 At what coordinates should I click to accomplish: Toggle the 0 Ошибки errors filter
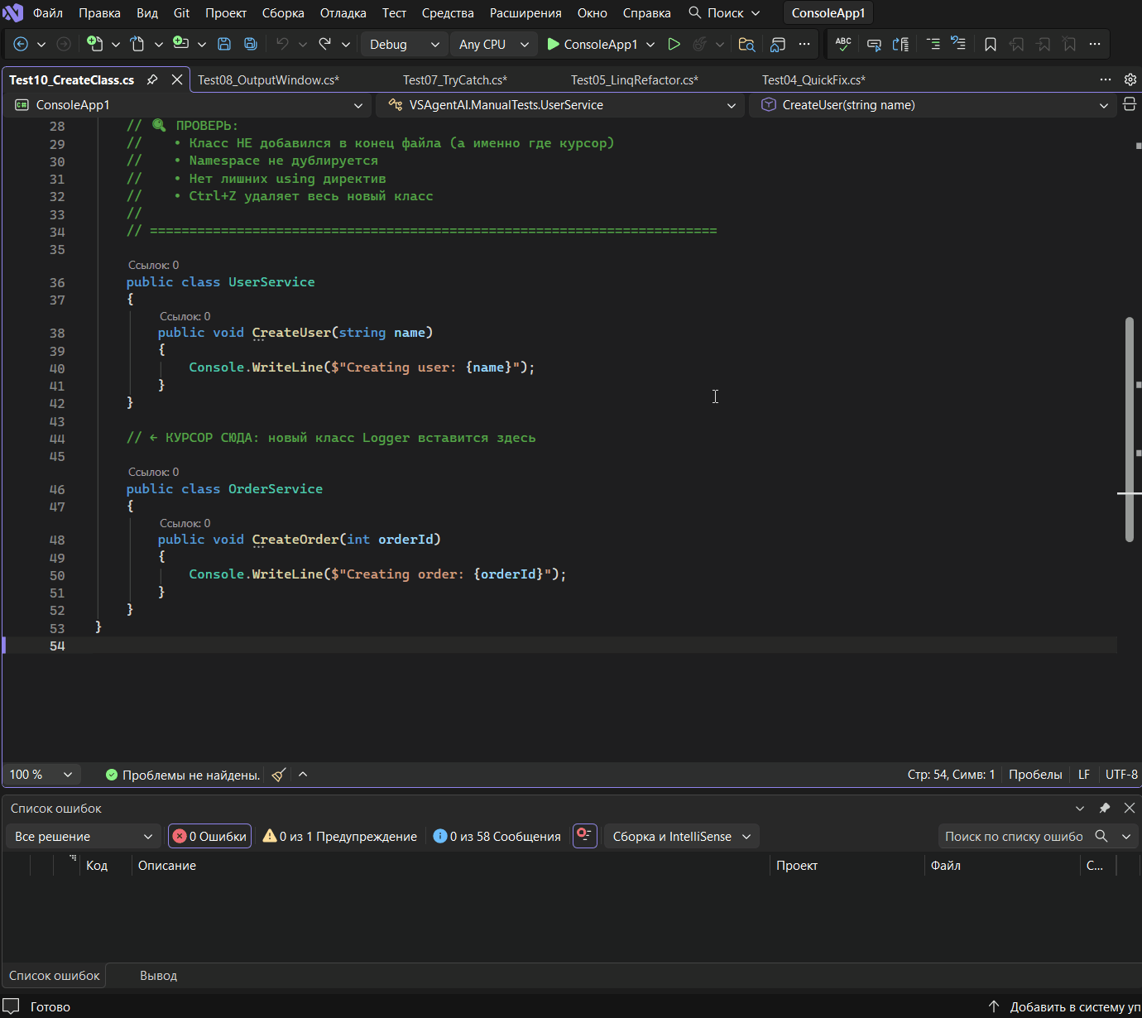pyautogui.click(x=209, y=836)
